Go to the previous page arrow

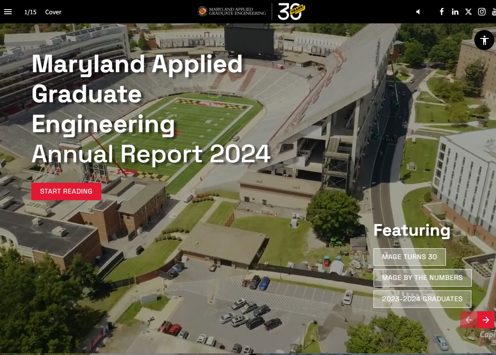[x=469, y=320]
